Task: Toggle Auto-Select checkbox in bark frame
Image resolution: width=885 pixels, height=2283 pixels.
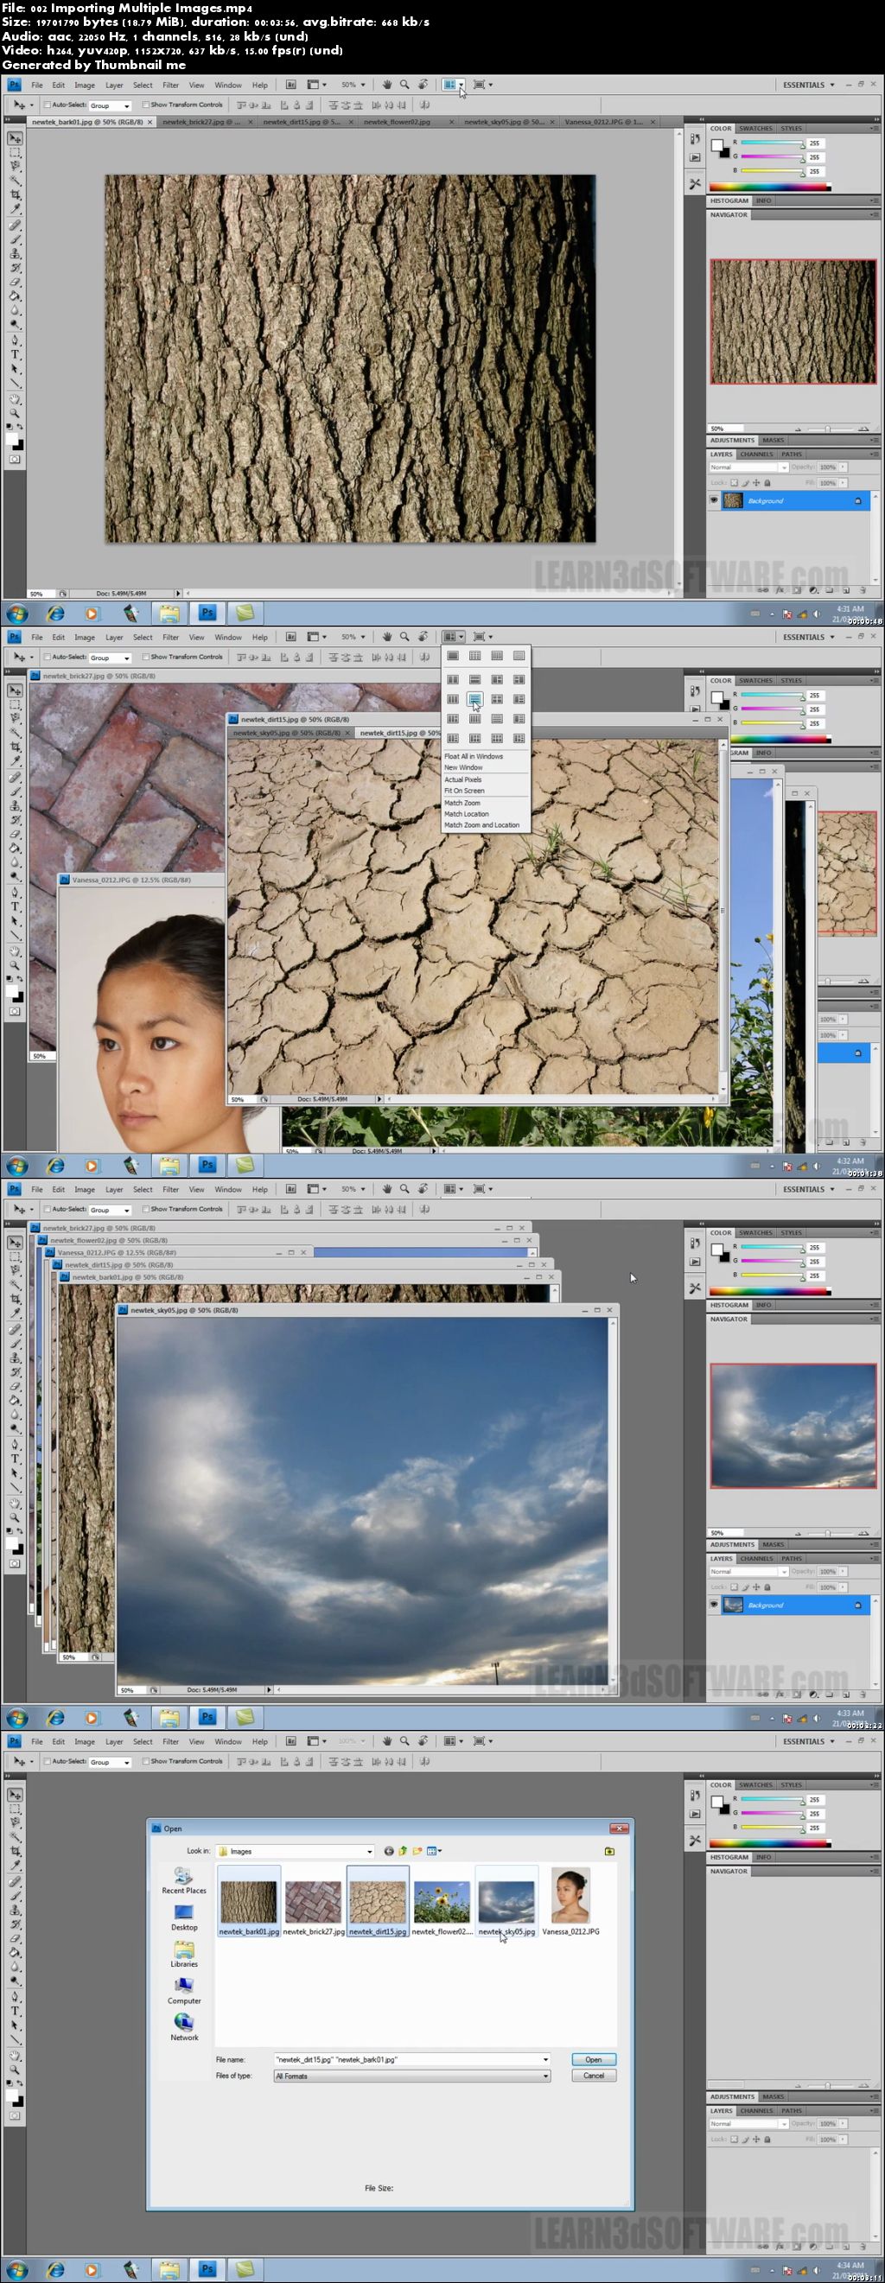Action: pyautogui.click(x=48, y=105)
